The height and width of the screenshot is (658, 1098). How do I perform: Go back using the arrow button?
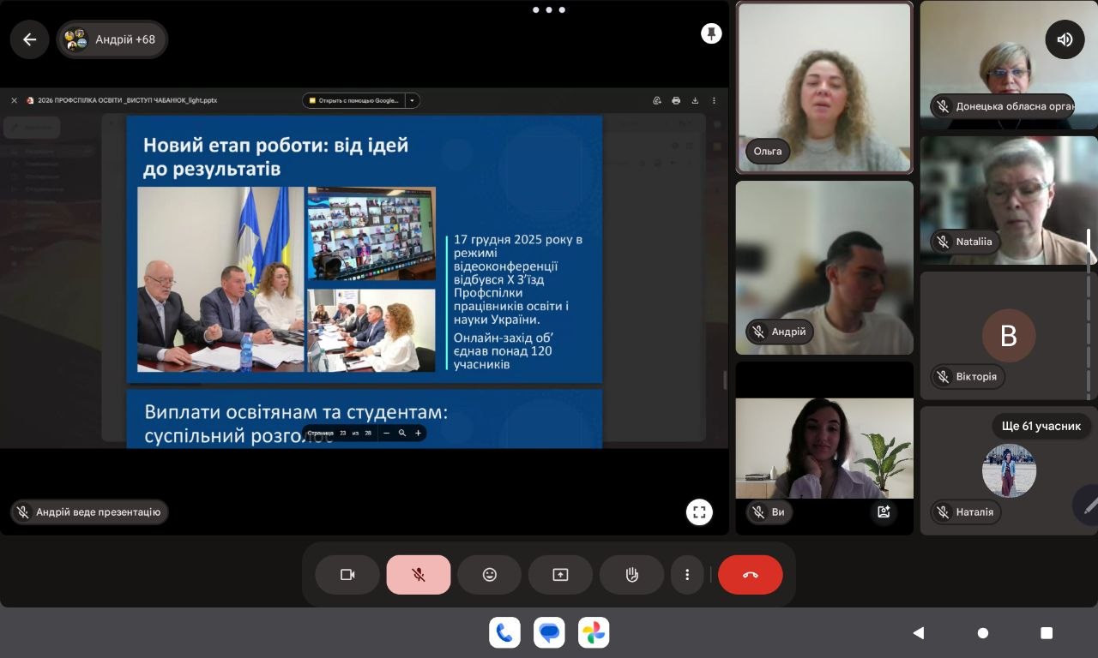[x=30, y=39]
